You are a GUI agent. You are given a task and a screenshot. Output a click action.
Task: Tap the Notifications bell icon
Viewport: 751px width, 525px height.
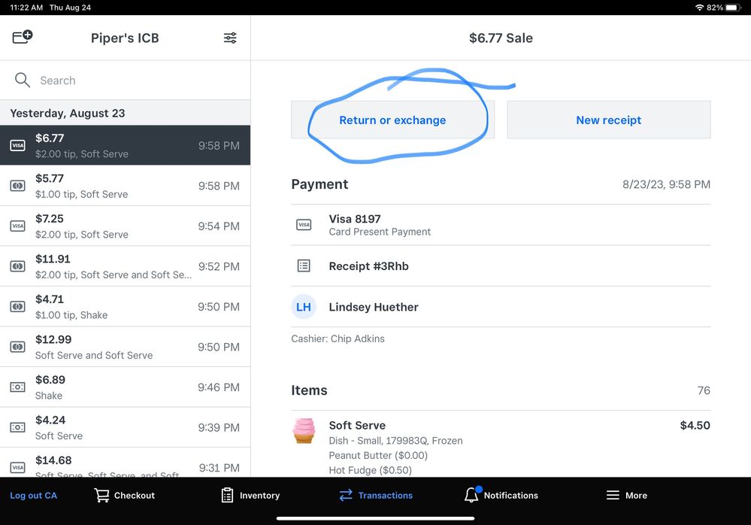(x=471, y=495)
